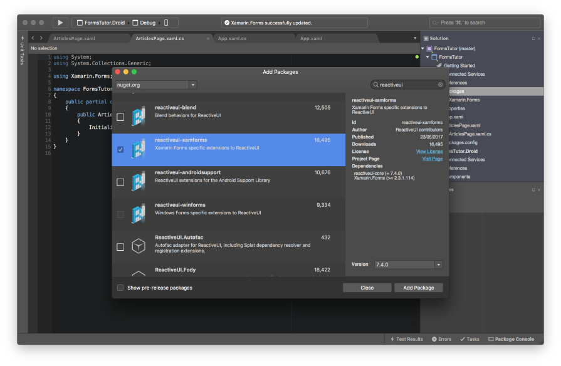Click the ReactiveUI.Autofac hexagon package icon
Screen dimensions: 561x366
click(138, 246)
